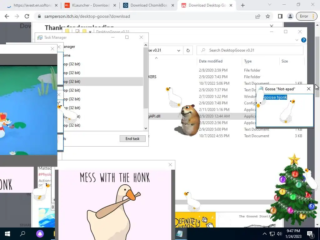Switch to Download ChomikBox tab
The height and width of the screenshot is (240, 320).
point(149,5)
